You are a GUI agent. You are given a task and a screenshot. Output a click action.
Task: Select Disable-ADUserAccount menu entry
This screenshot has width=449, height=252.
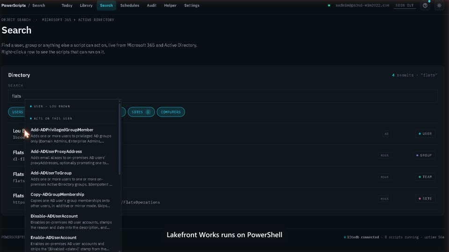pos(72,221)
